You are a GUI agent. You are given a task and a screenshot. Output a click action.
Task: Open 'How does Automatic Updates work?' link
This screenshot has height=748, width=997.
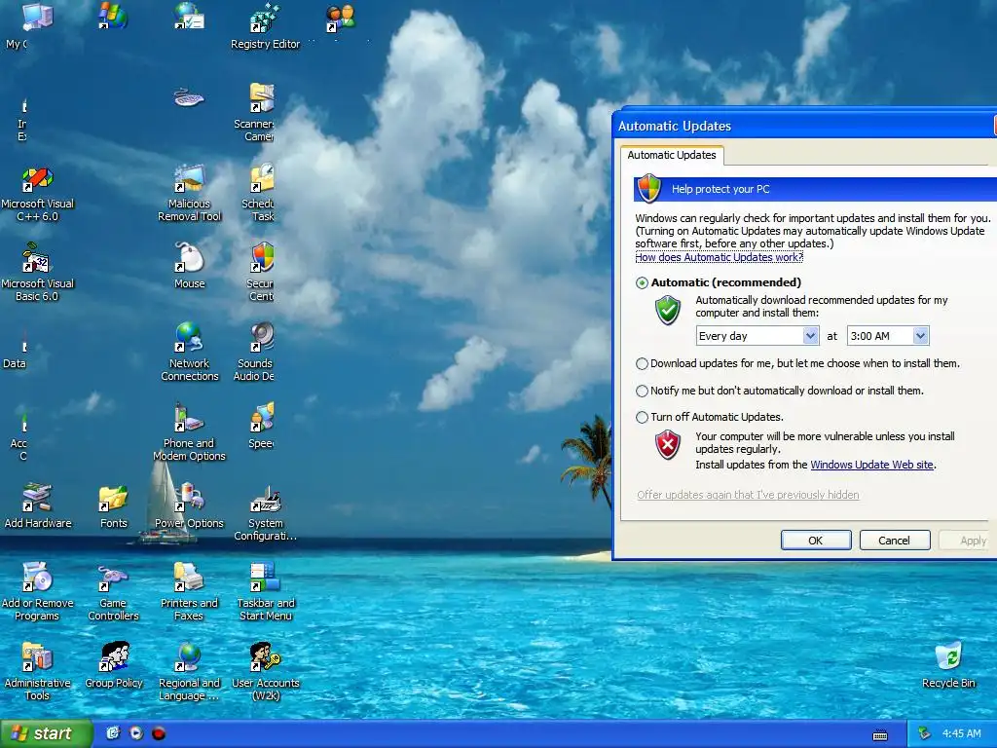tap(719, 257)
